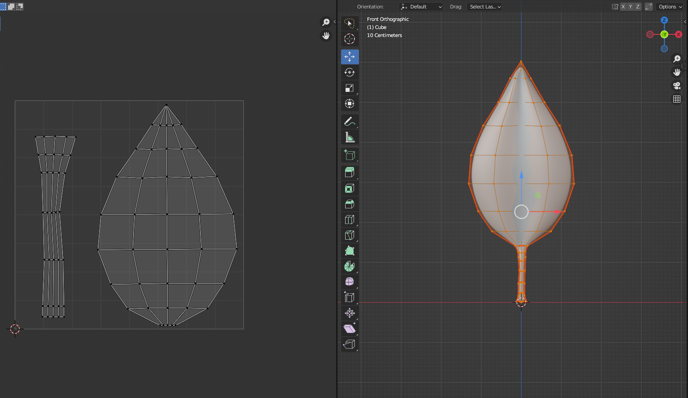Pick the Knife tool

pos(350,235)
